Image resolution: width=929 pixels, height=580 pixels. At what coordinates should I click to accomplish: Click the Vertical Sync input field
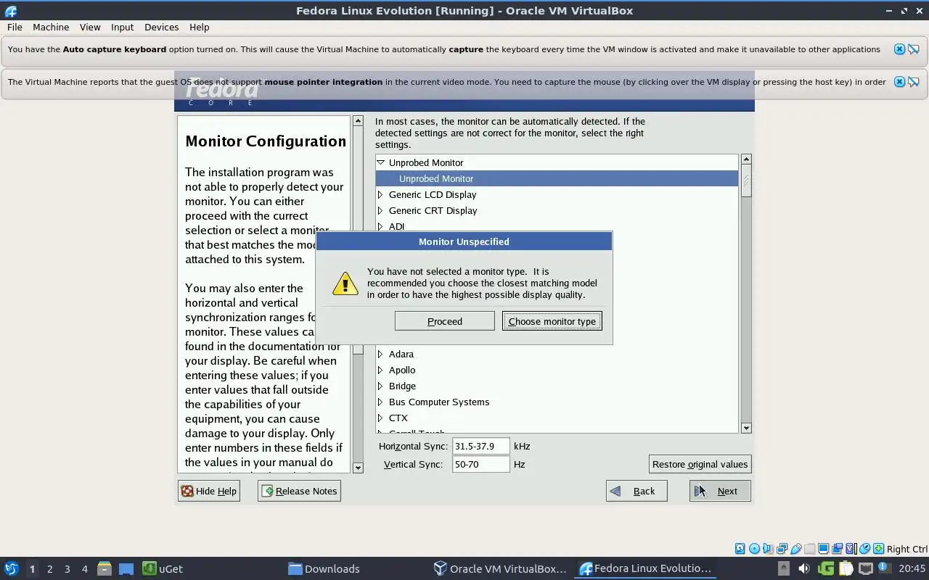tap(480, 464)
